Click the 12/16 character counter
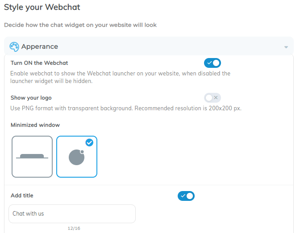 74,228
